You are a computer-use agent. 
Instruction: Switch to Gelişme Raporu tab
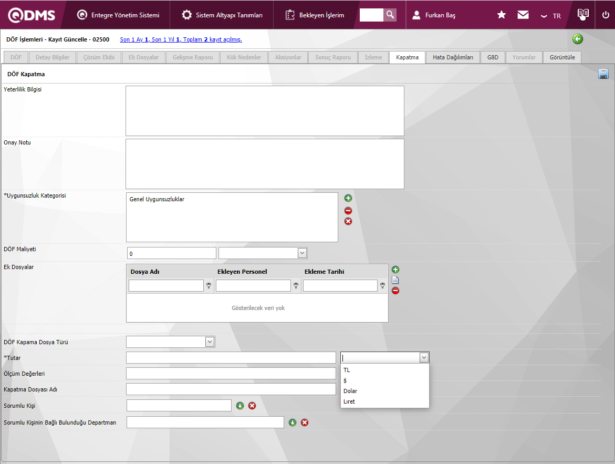click(x=193, y=57)
